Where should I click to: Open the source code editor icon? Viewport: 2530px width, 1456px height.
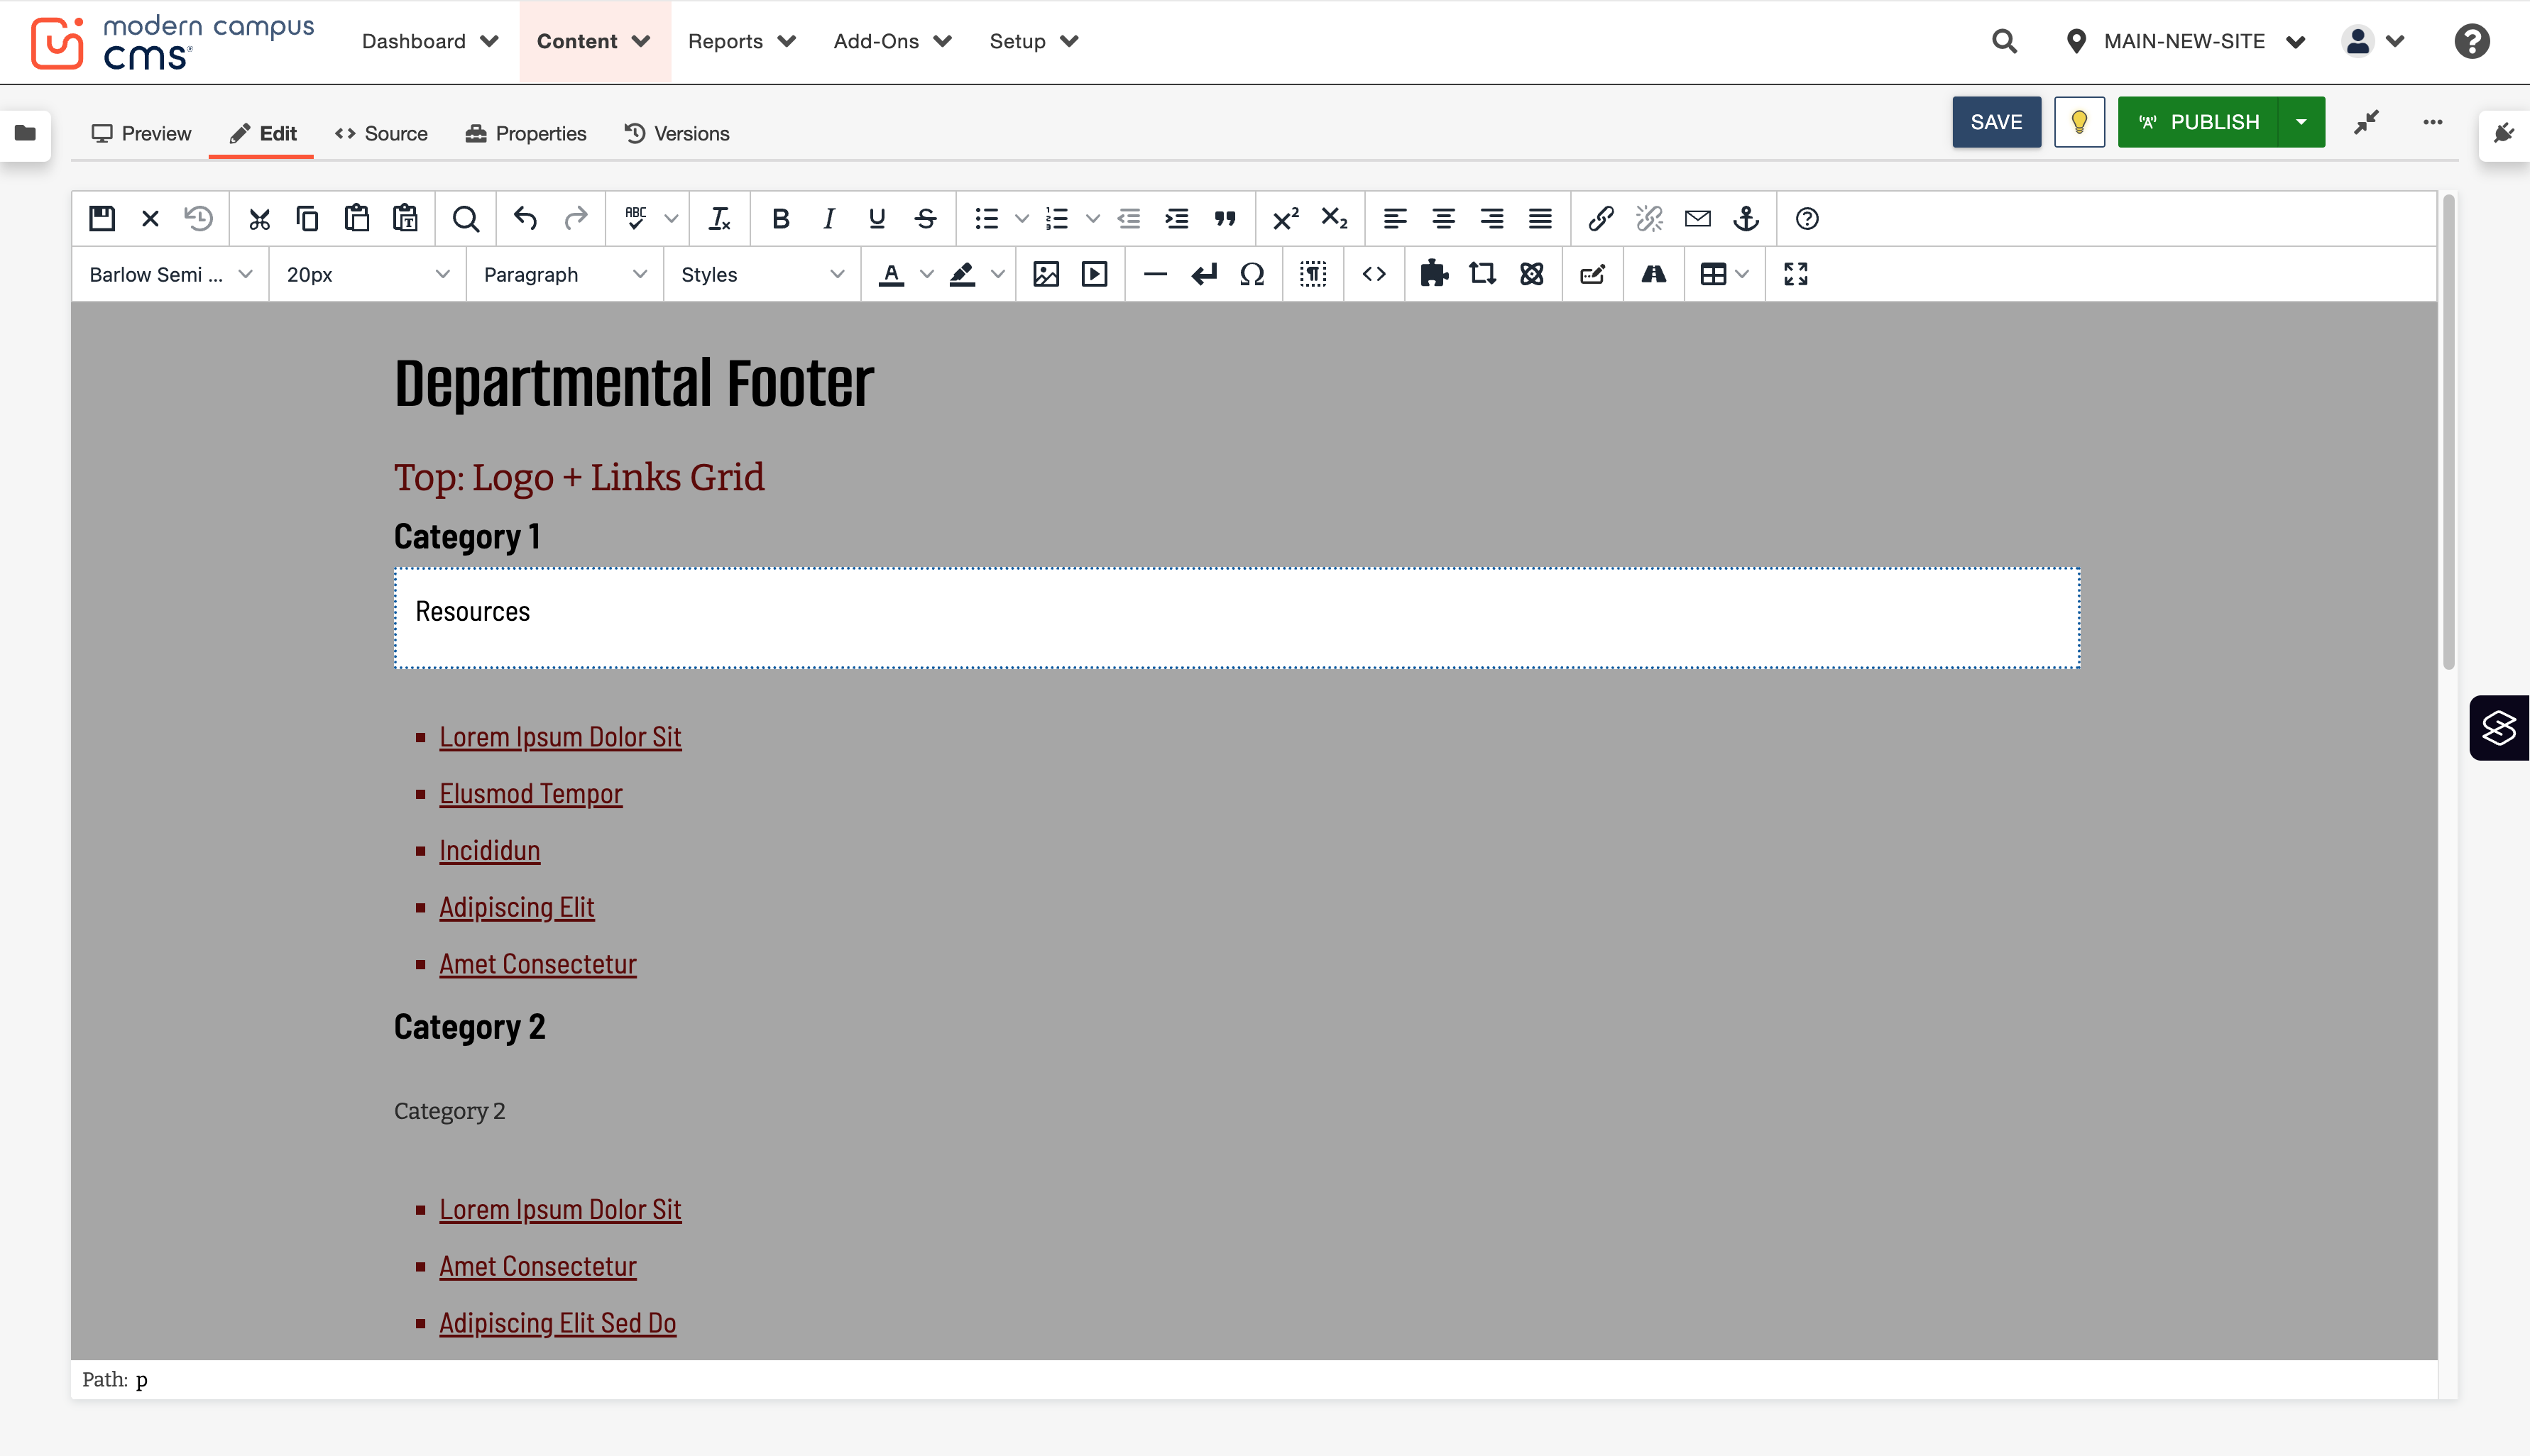point(1374,274)
